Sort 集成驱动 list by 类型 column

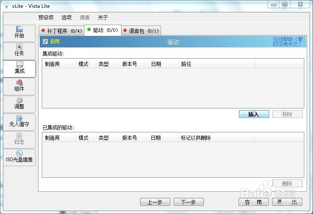click(x=108, y=64)
